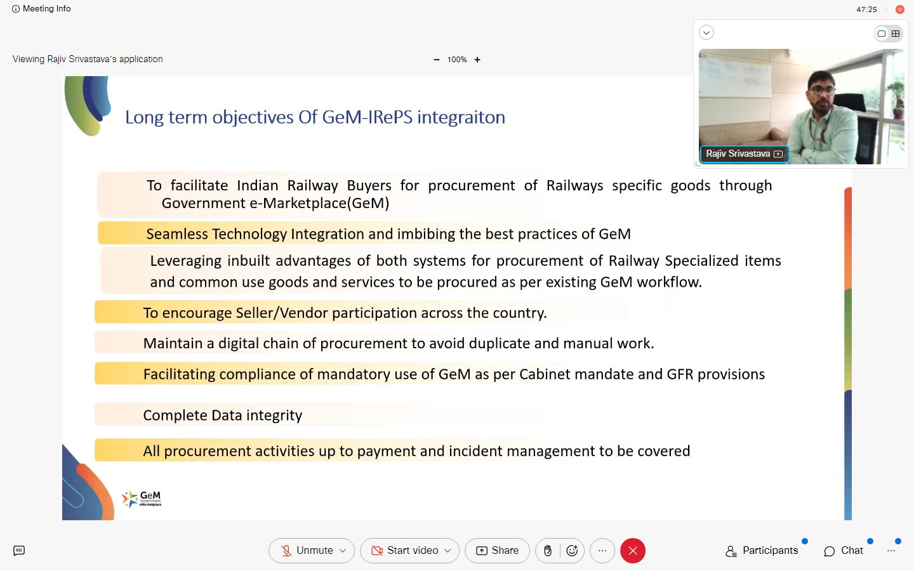This screenshot has width=914, height=571.
Task: Click the recording indicator icon
Action: pyautogui.click(x=899, y=10)
